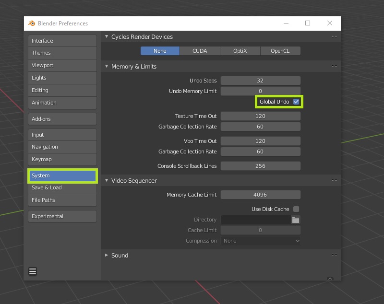The width and height of the screenshot is (384, 304).
Task: Click the Vbo Time Out field
Action: click(261, 141)
